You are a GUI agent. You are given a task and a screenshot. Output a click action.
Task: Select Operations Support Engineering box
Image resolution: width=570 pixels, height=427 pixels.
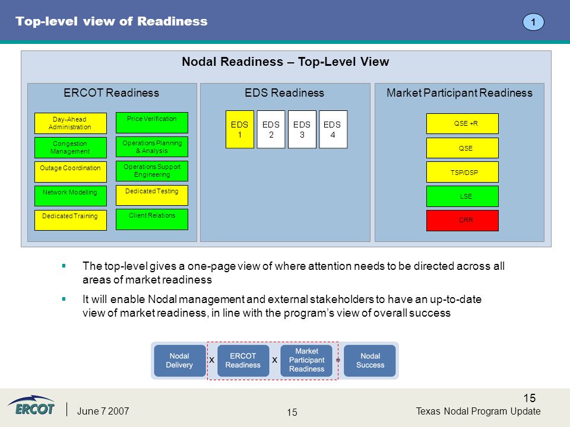[152, 171]
